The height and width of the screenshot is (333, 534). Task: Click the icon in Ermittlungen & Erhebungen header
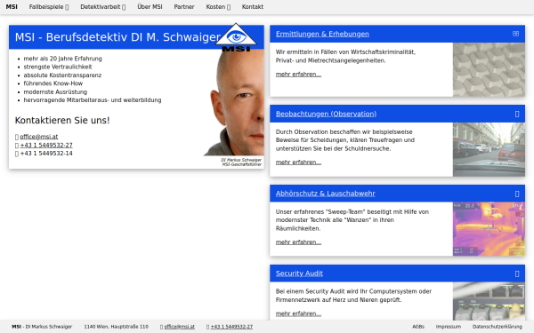tap(515, 34)
